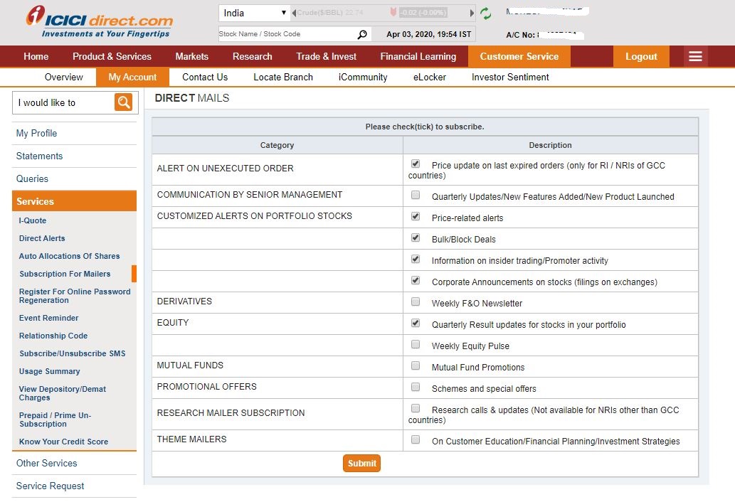Click the ICICI direct.com logo
Screen dimensions: 735x502
[100, 22]
